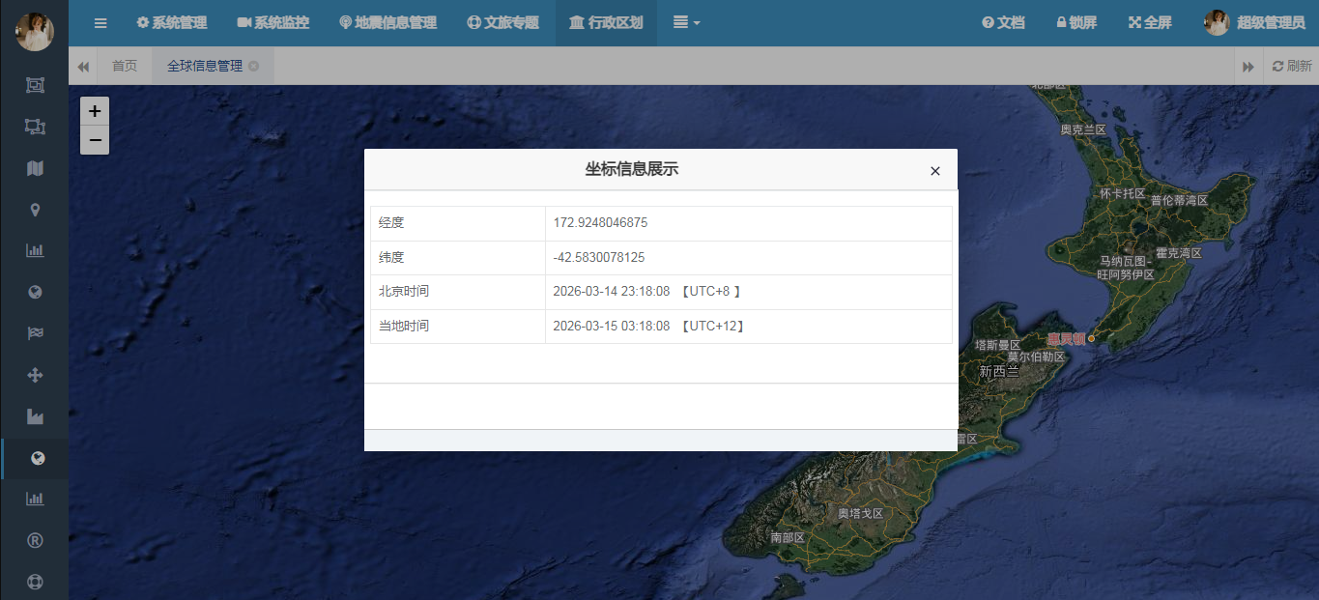
Task: Click the map marker pin icon in sidebar
Action: click(x=36, y=210)
